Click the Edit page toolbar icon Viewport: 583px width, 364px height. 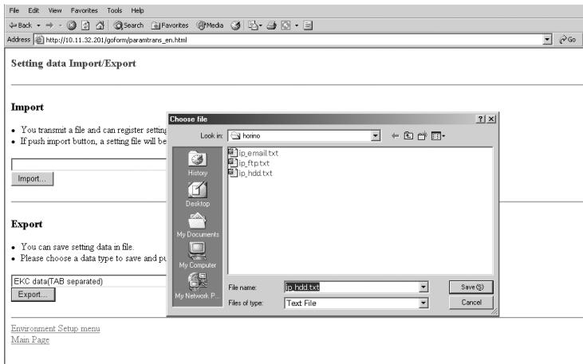[286, 25]
